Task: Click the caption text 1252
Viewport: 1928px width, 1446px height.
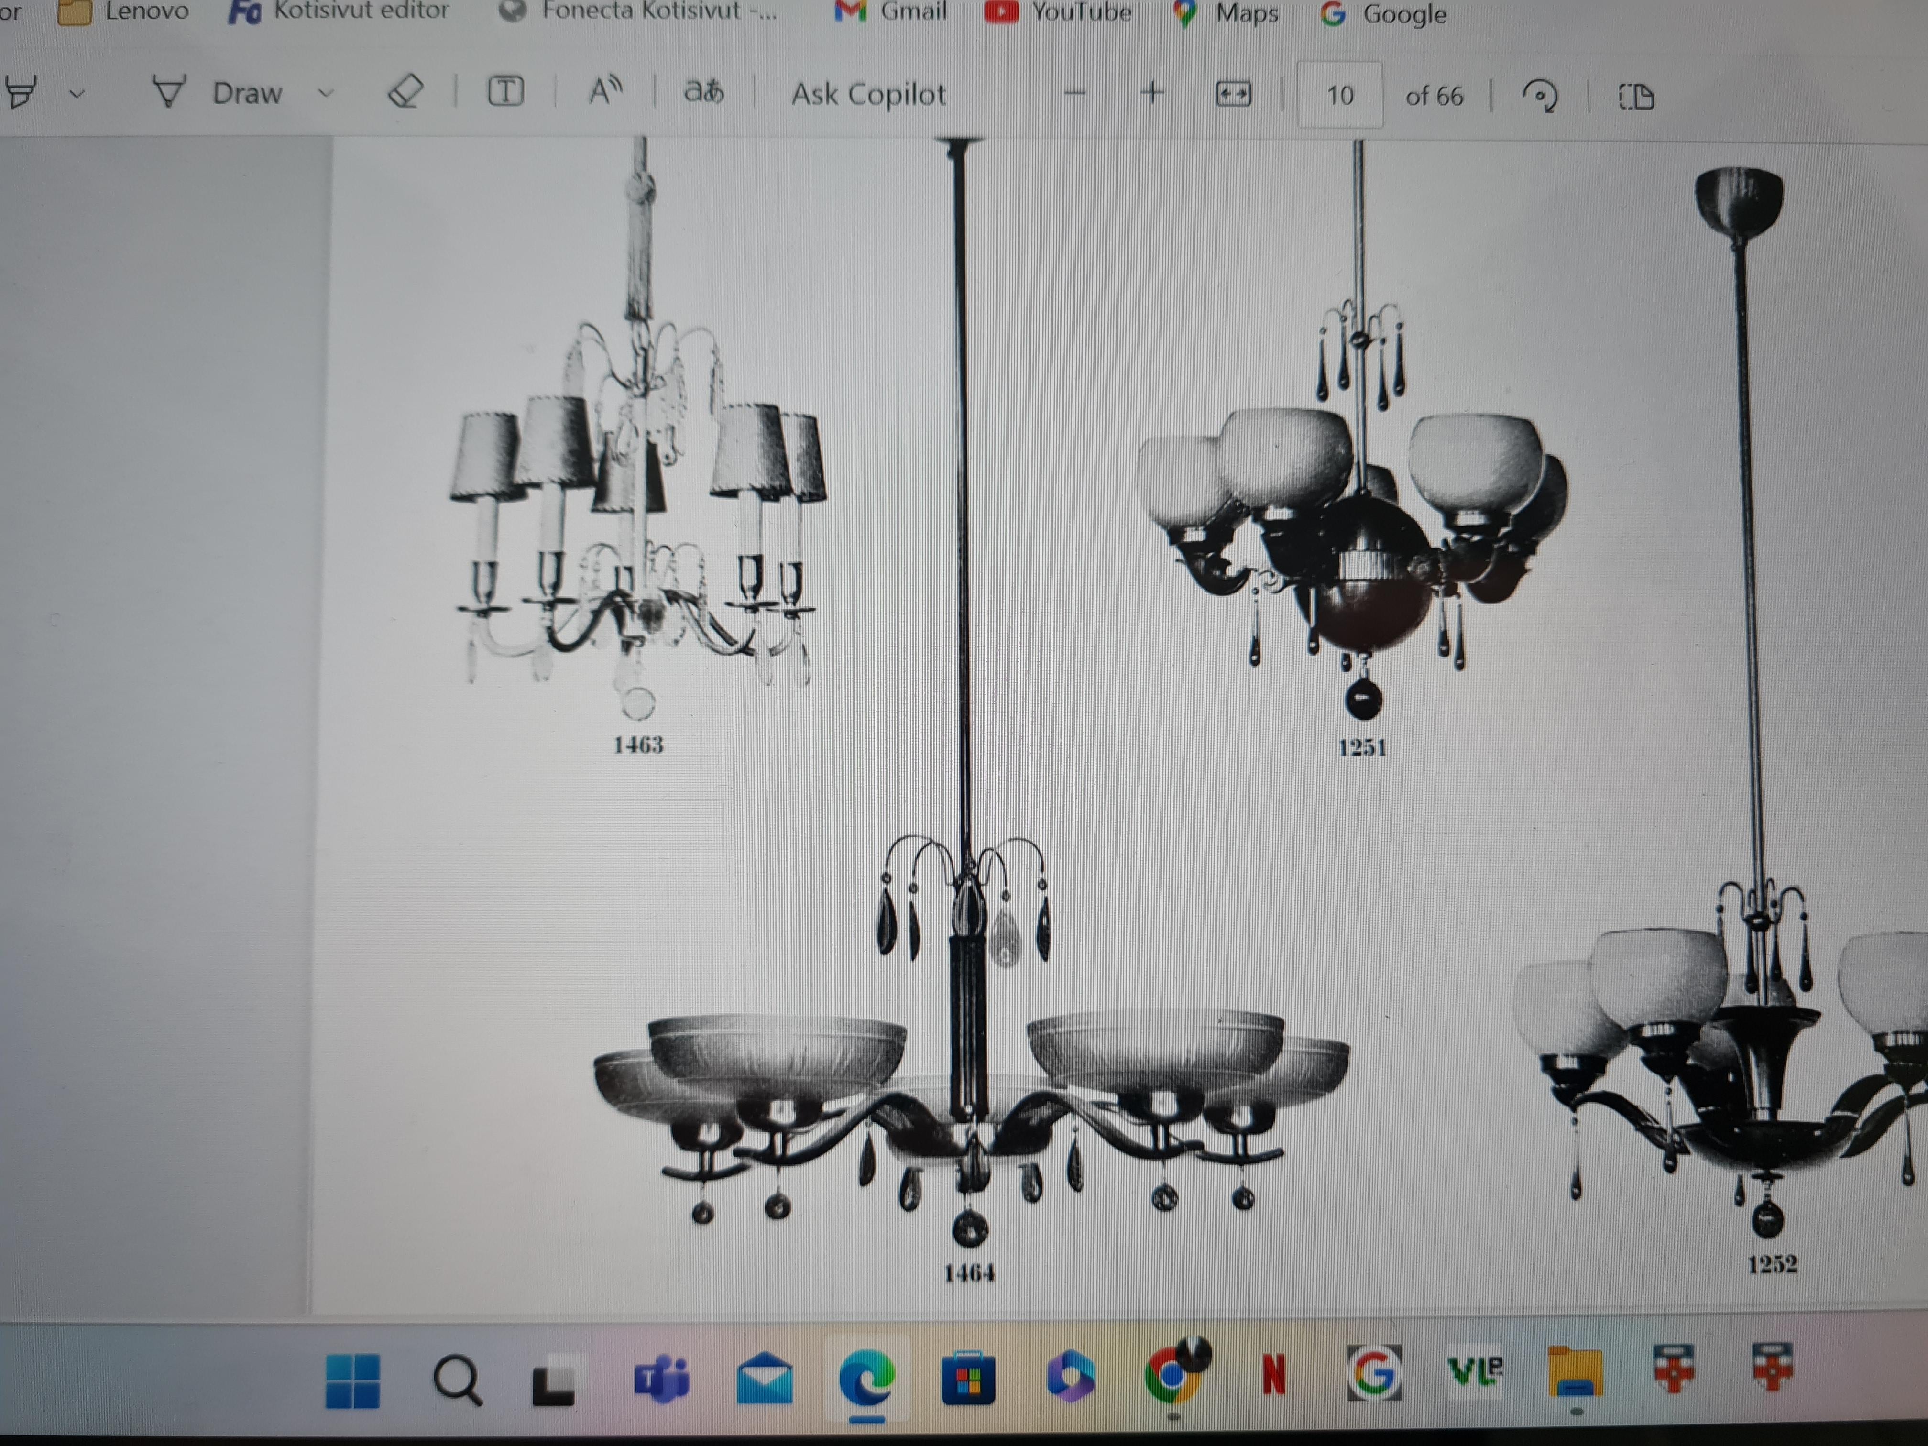Action: point(1772,1264)
